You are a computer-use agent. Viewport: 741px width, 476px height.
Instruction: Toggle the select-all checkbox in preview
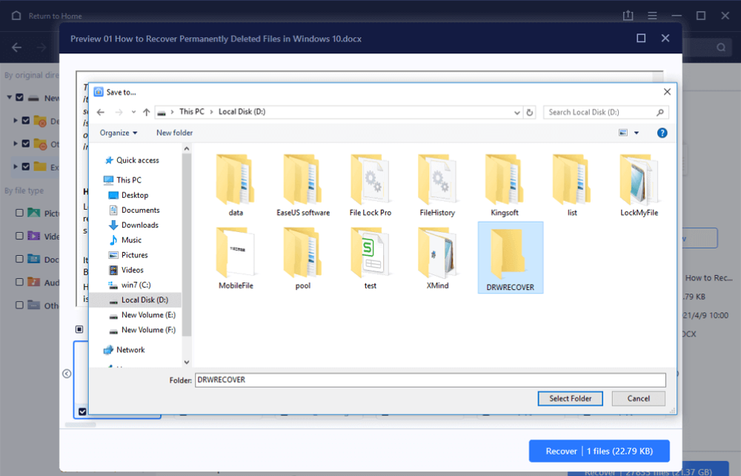click(79, 329)
